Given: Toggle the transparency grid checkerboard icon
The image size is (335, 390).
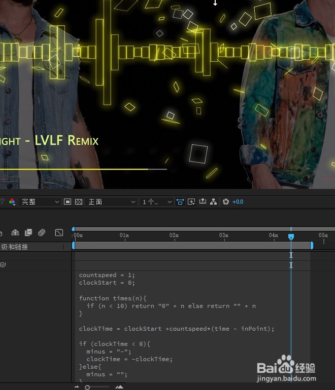Looking at the screenshot, I should [x=79, y=202].
